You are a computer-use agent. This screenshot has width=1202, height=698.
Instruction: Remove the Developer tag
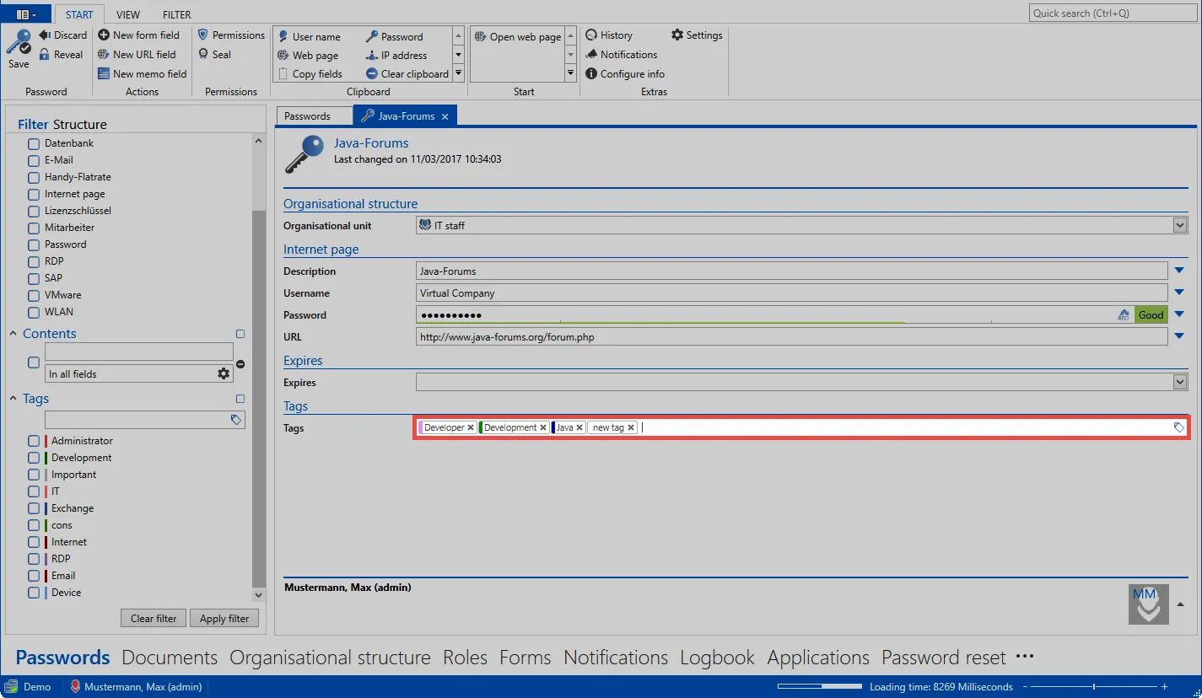(x=470, y=428)
